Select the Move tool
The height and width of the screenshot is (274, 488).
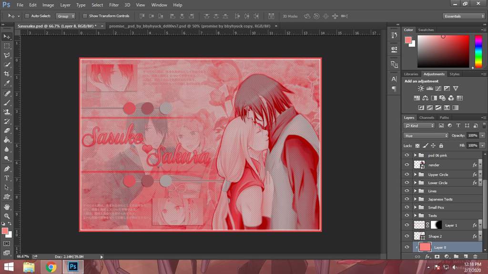pos(7,37)
